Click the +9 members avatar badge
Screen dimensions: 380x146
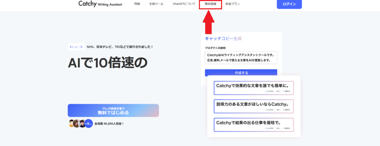point(89,123)
